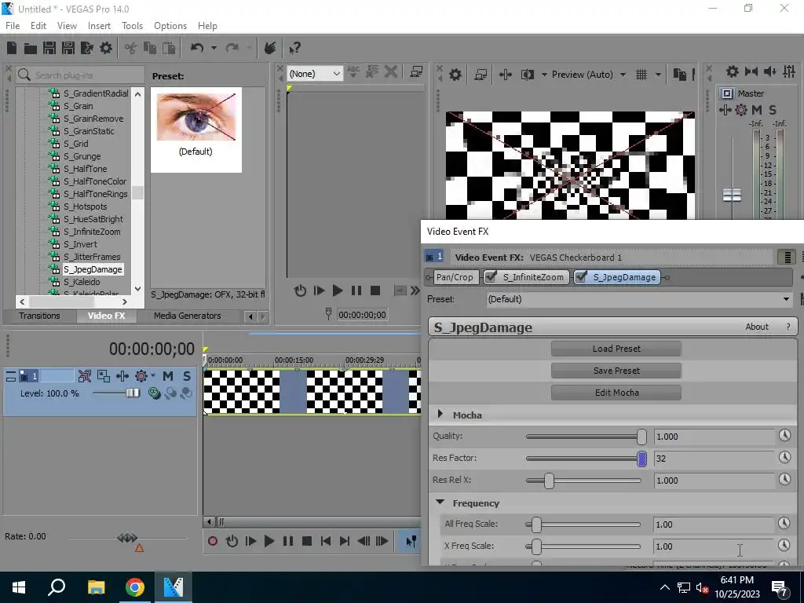Toggle the S_JpegDamage effect checkbox
The height and width of the screenshot is (603, 804).
pos(581,277)
